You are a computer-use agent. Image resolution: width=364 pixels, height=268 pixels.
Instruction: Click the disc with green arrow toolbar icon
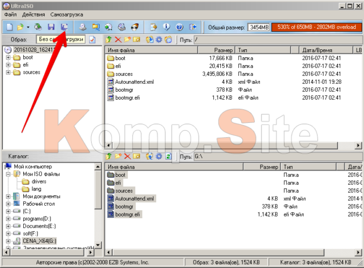point(109,27)
